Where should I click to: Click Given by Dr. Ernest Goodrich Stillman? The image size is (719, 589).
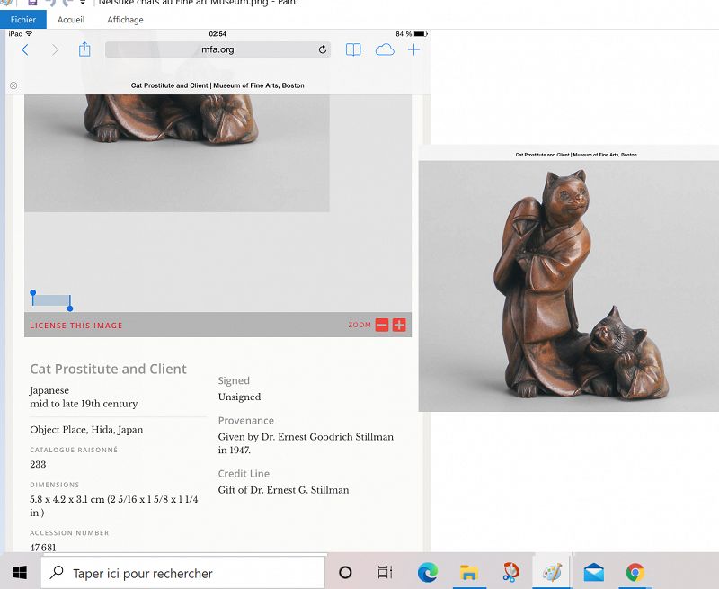point(306,437)
